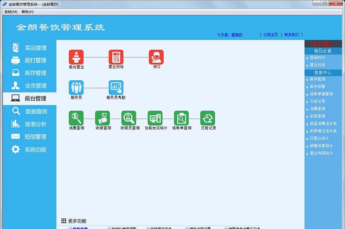Open 当前台况统计 current table statistics
Screen dimensions: 345x229
(x=155, y=118)
